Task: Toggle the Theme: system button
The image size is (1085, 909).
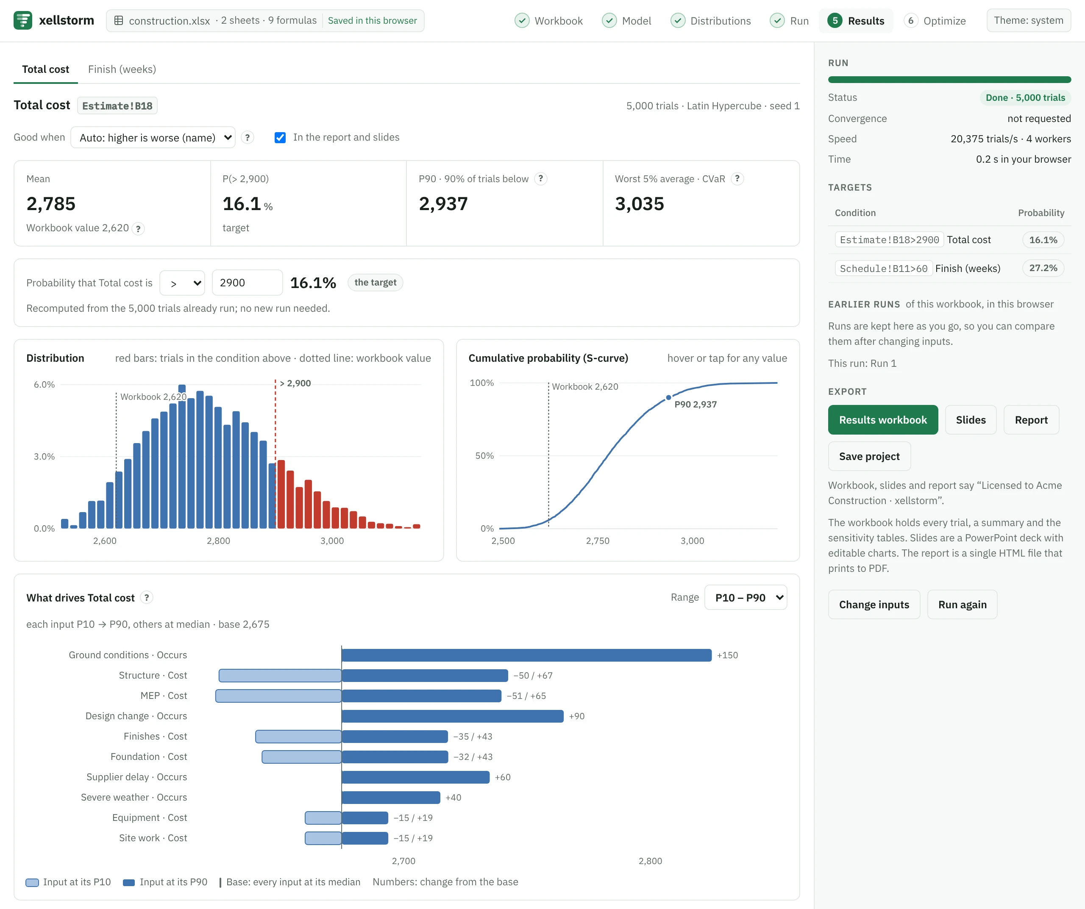Action: click(1028, 21)
